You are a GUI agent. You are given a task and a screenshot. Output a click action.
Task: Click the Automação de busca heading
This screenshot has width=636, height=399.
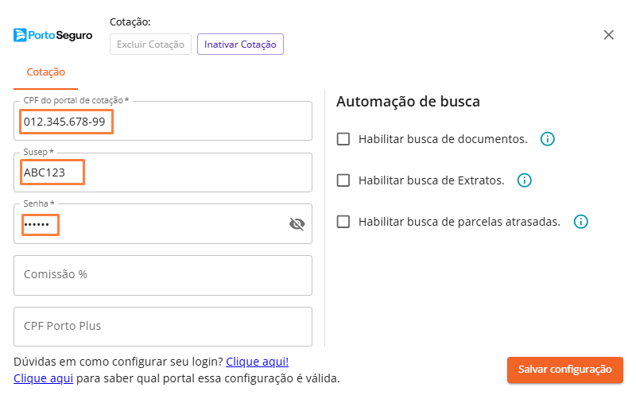[x=408, y=102]
